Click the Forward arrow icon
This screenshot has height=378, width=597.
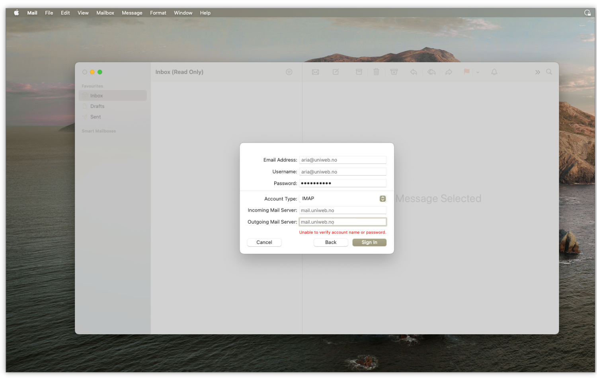(449, 72)
